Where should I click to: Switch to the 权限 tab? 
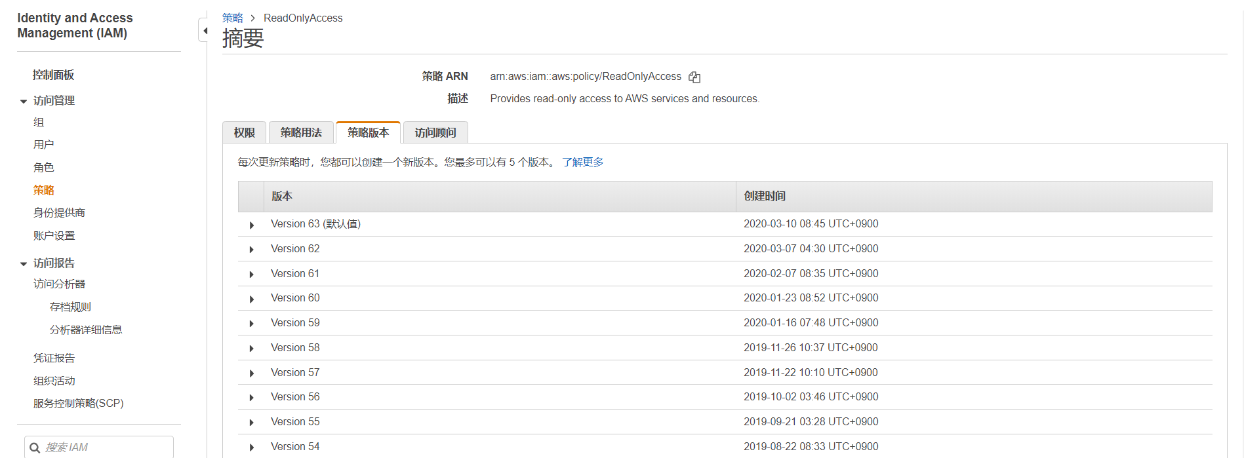[244, 132]
